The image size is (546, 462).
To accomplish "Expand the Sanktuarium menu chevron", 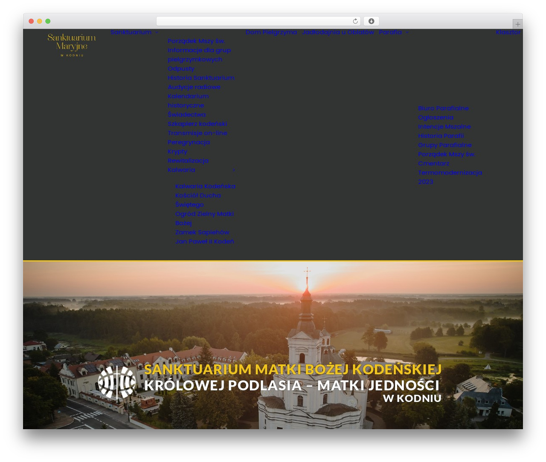I will [x=157, y=32].
